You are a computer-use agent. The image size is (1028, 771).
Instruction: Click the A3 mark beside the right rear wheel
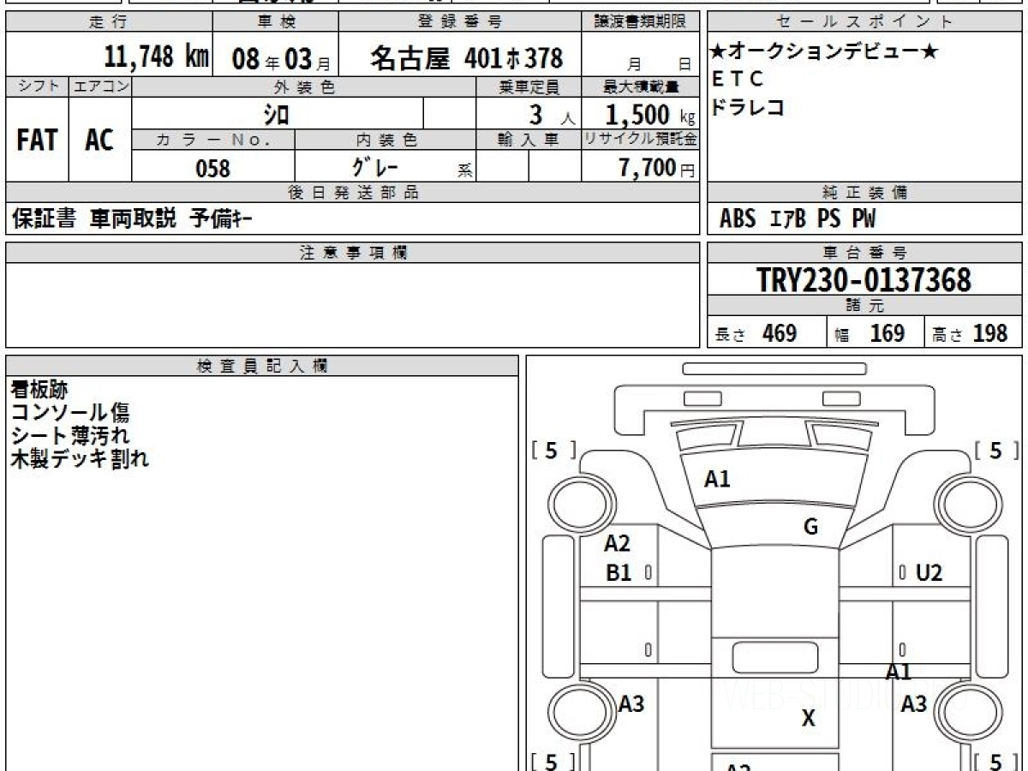(914, 705)
